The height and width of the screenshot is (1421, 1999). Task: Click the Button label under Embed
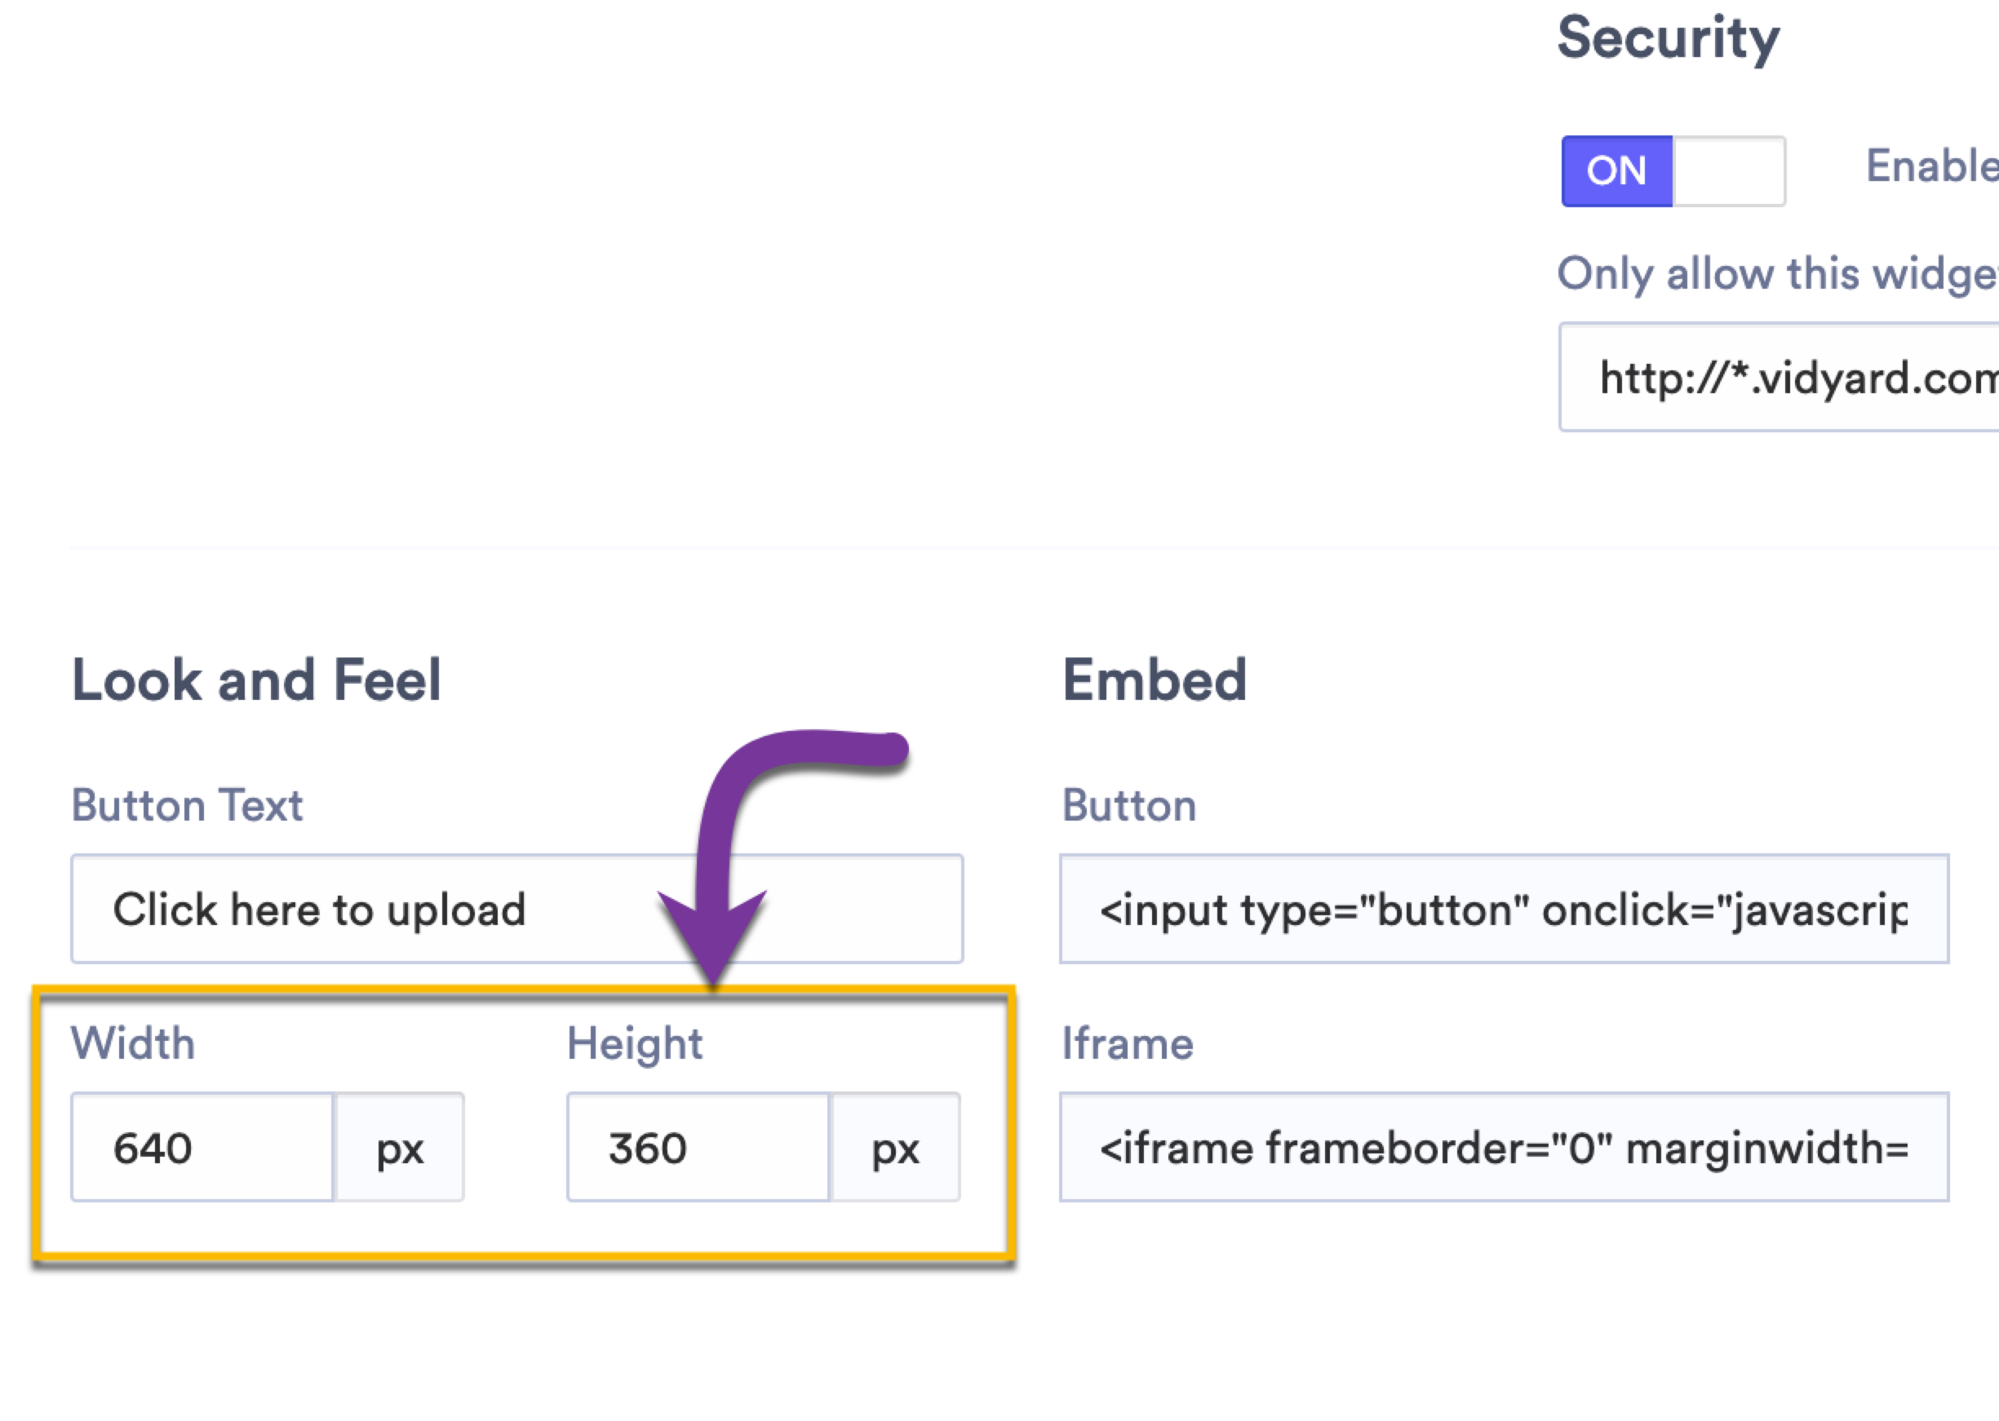[x=1129, y=806]
